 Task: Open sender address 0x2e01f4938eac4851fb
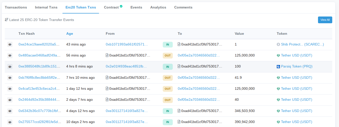click(x=126, y=66)
